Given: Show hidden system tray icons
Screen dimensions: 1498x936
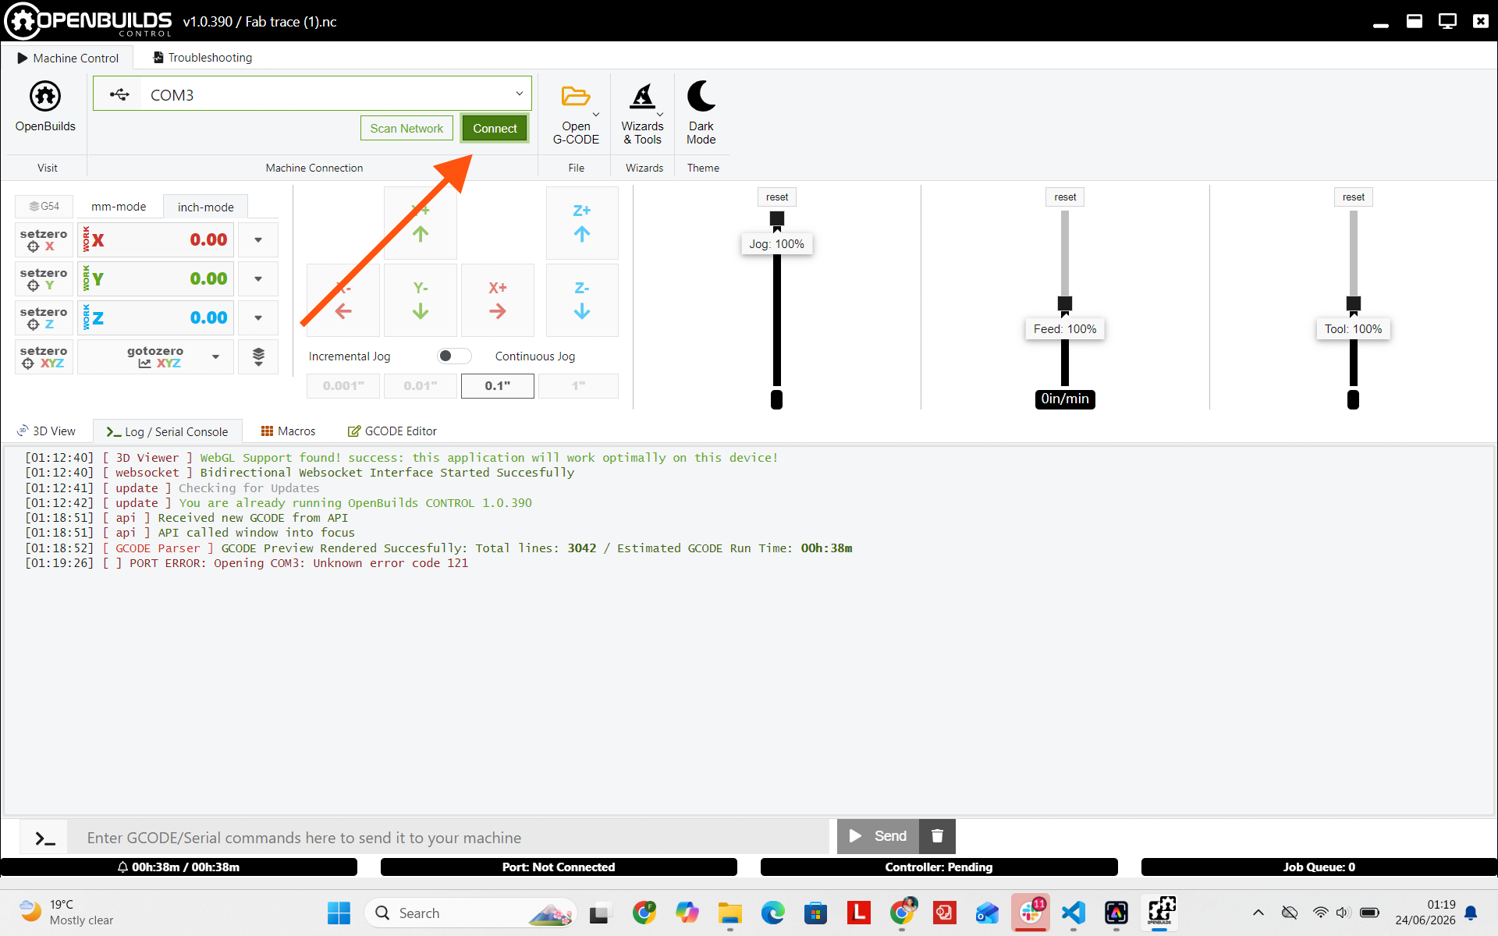Looking at the screenshot, I should coord(1258,913).
